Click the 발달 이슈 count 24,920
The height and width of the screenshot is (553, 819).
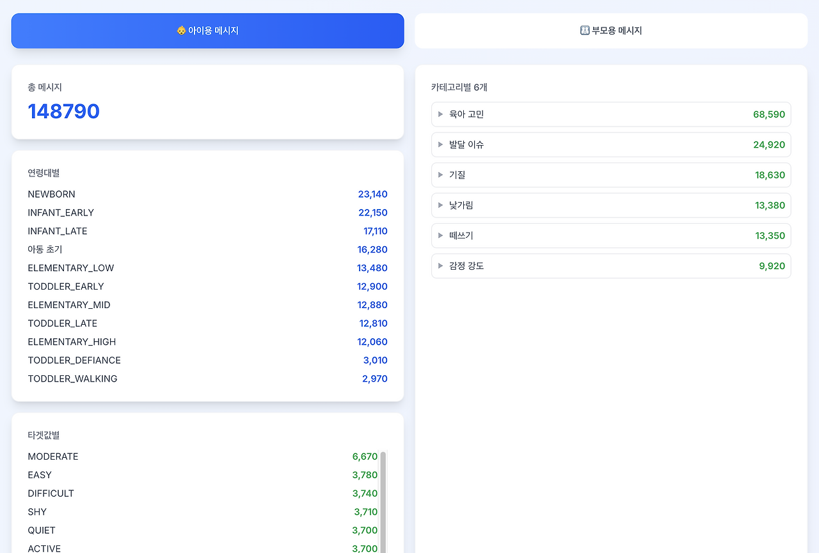(x=769, y=145)
